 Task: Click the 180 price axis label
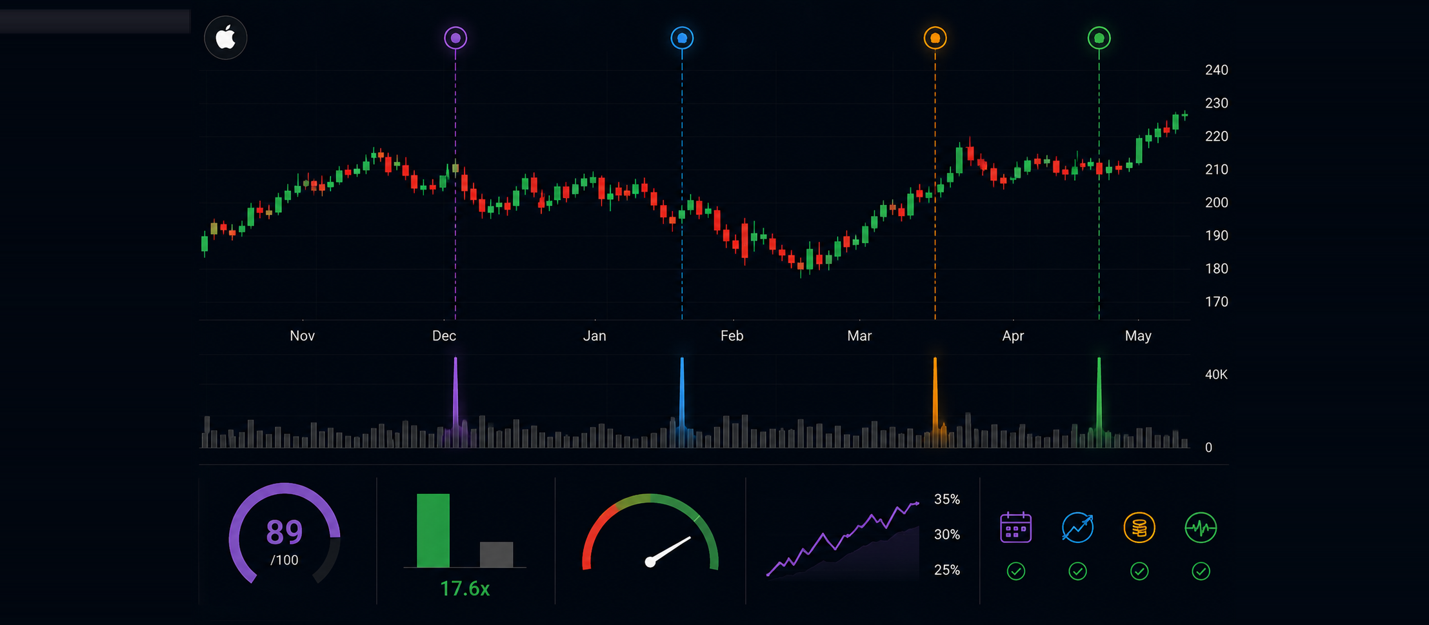pyautogui.click(x=1216, y=268)
